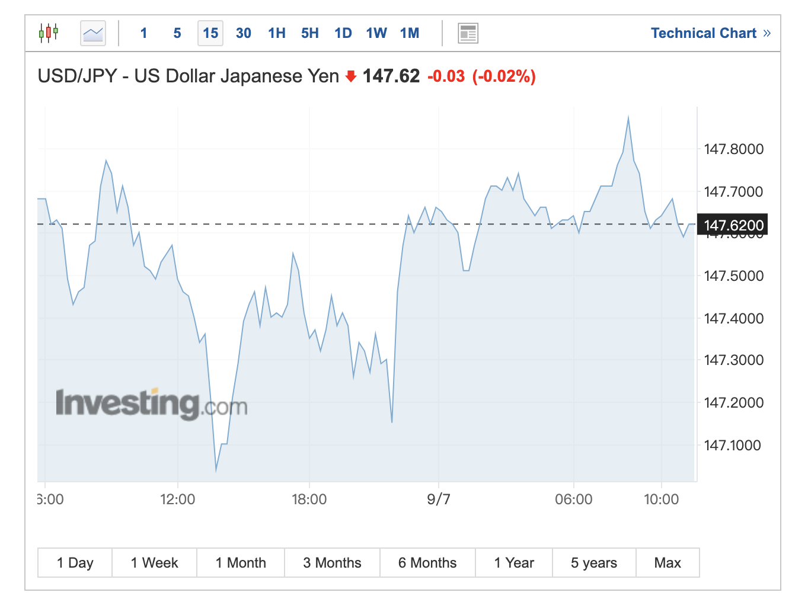Select the 5H interval
Viewport: 792px width, 602px height.
[309, 33]
